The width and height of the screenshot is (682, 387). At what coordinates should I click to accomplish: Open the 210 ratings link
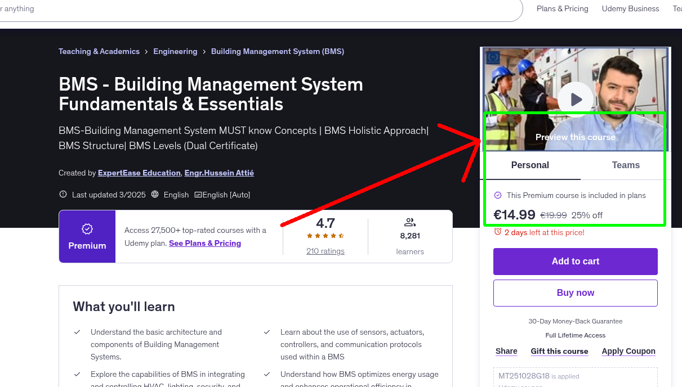pyautogui.click(x=325, y=251)
